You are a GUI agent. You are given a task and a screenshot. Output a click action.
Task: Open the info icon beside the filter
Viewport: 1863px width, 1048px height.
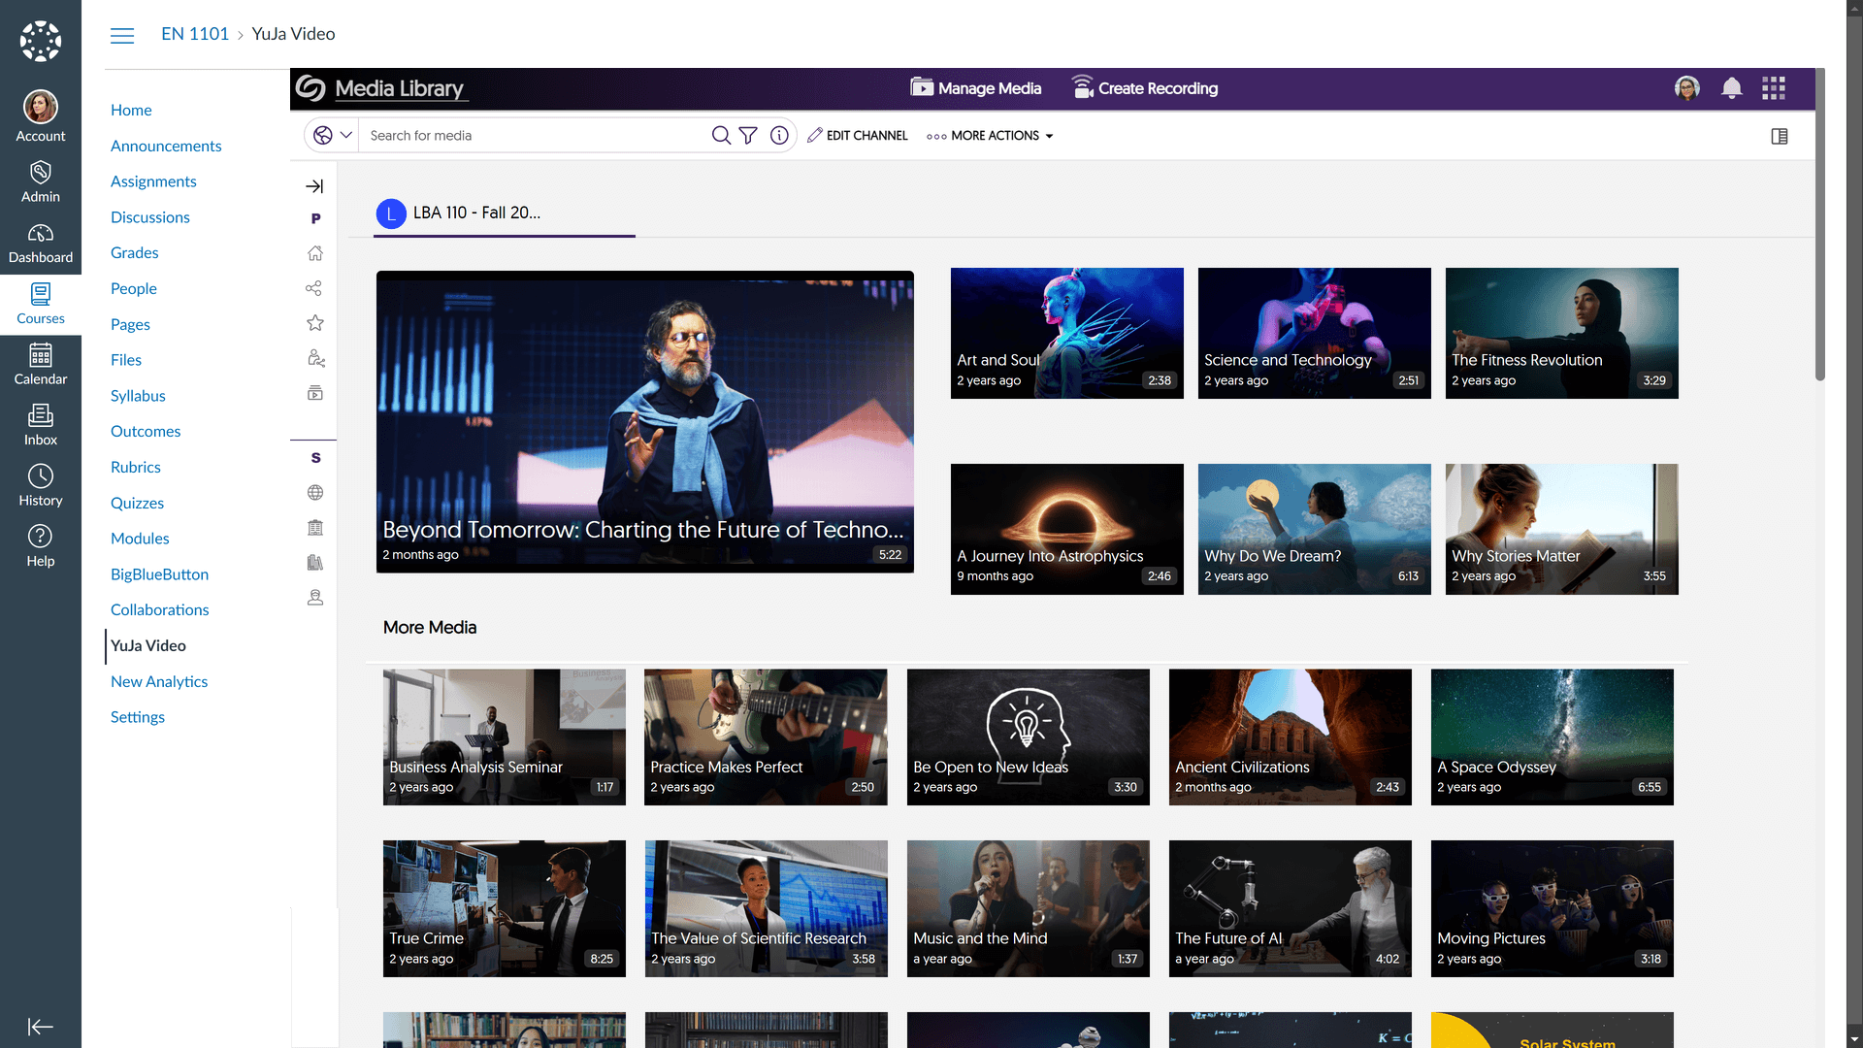tap(779, 135)
